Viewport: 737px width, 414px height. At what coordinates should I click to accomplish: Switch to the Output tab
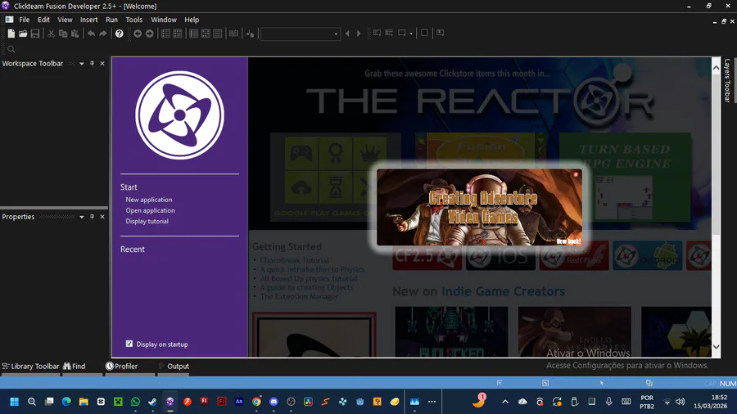coord(174,366)
